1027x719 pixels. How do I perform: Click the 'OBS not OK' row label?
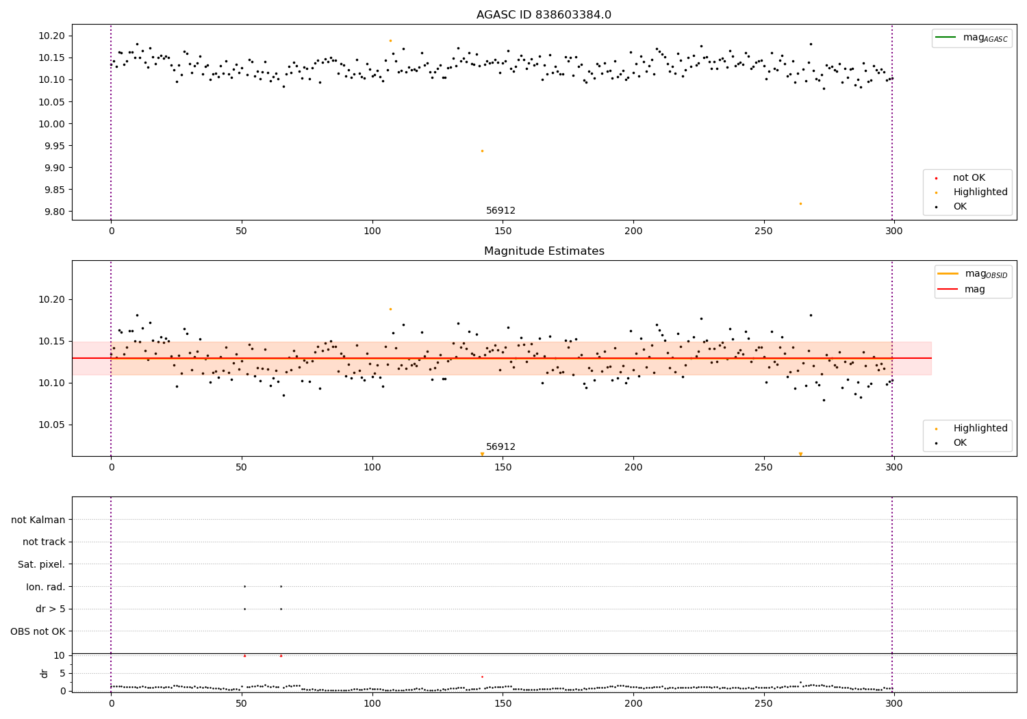click(38, 631)
